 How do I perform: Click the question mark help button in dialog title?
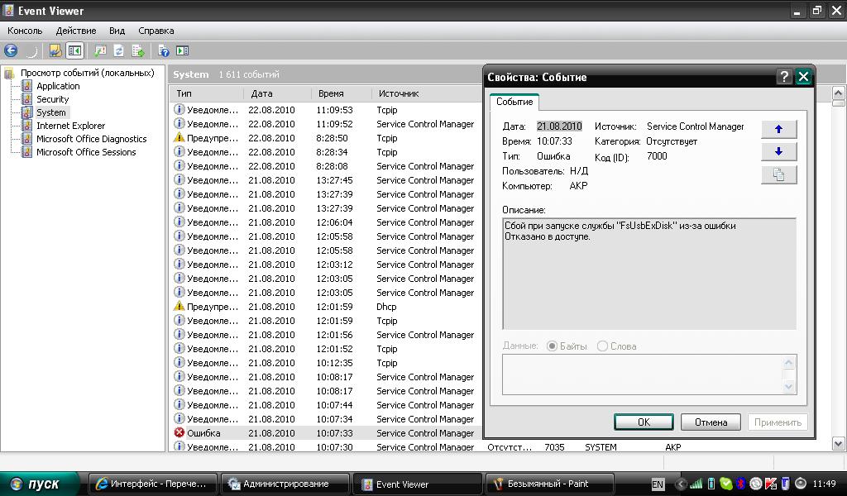[784, 77]
